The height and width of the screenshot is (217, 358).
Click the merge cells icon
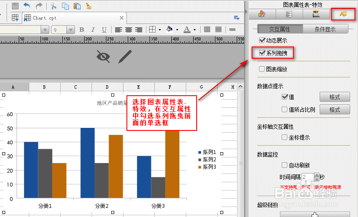pos(207,30)
